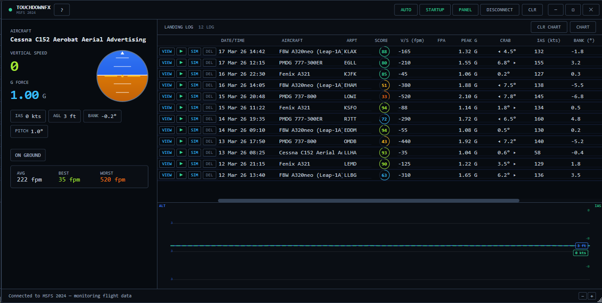
Task: Zoom in chart with plus button
Action: click(592, 296)
